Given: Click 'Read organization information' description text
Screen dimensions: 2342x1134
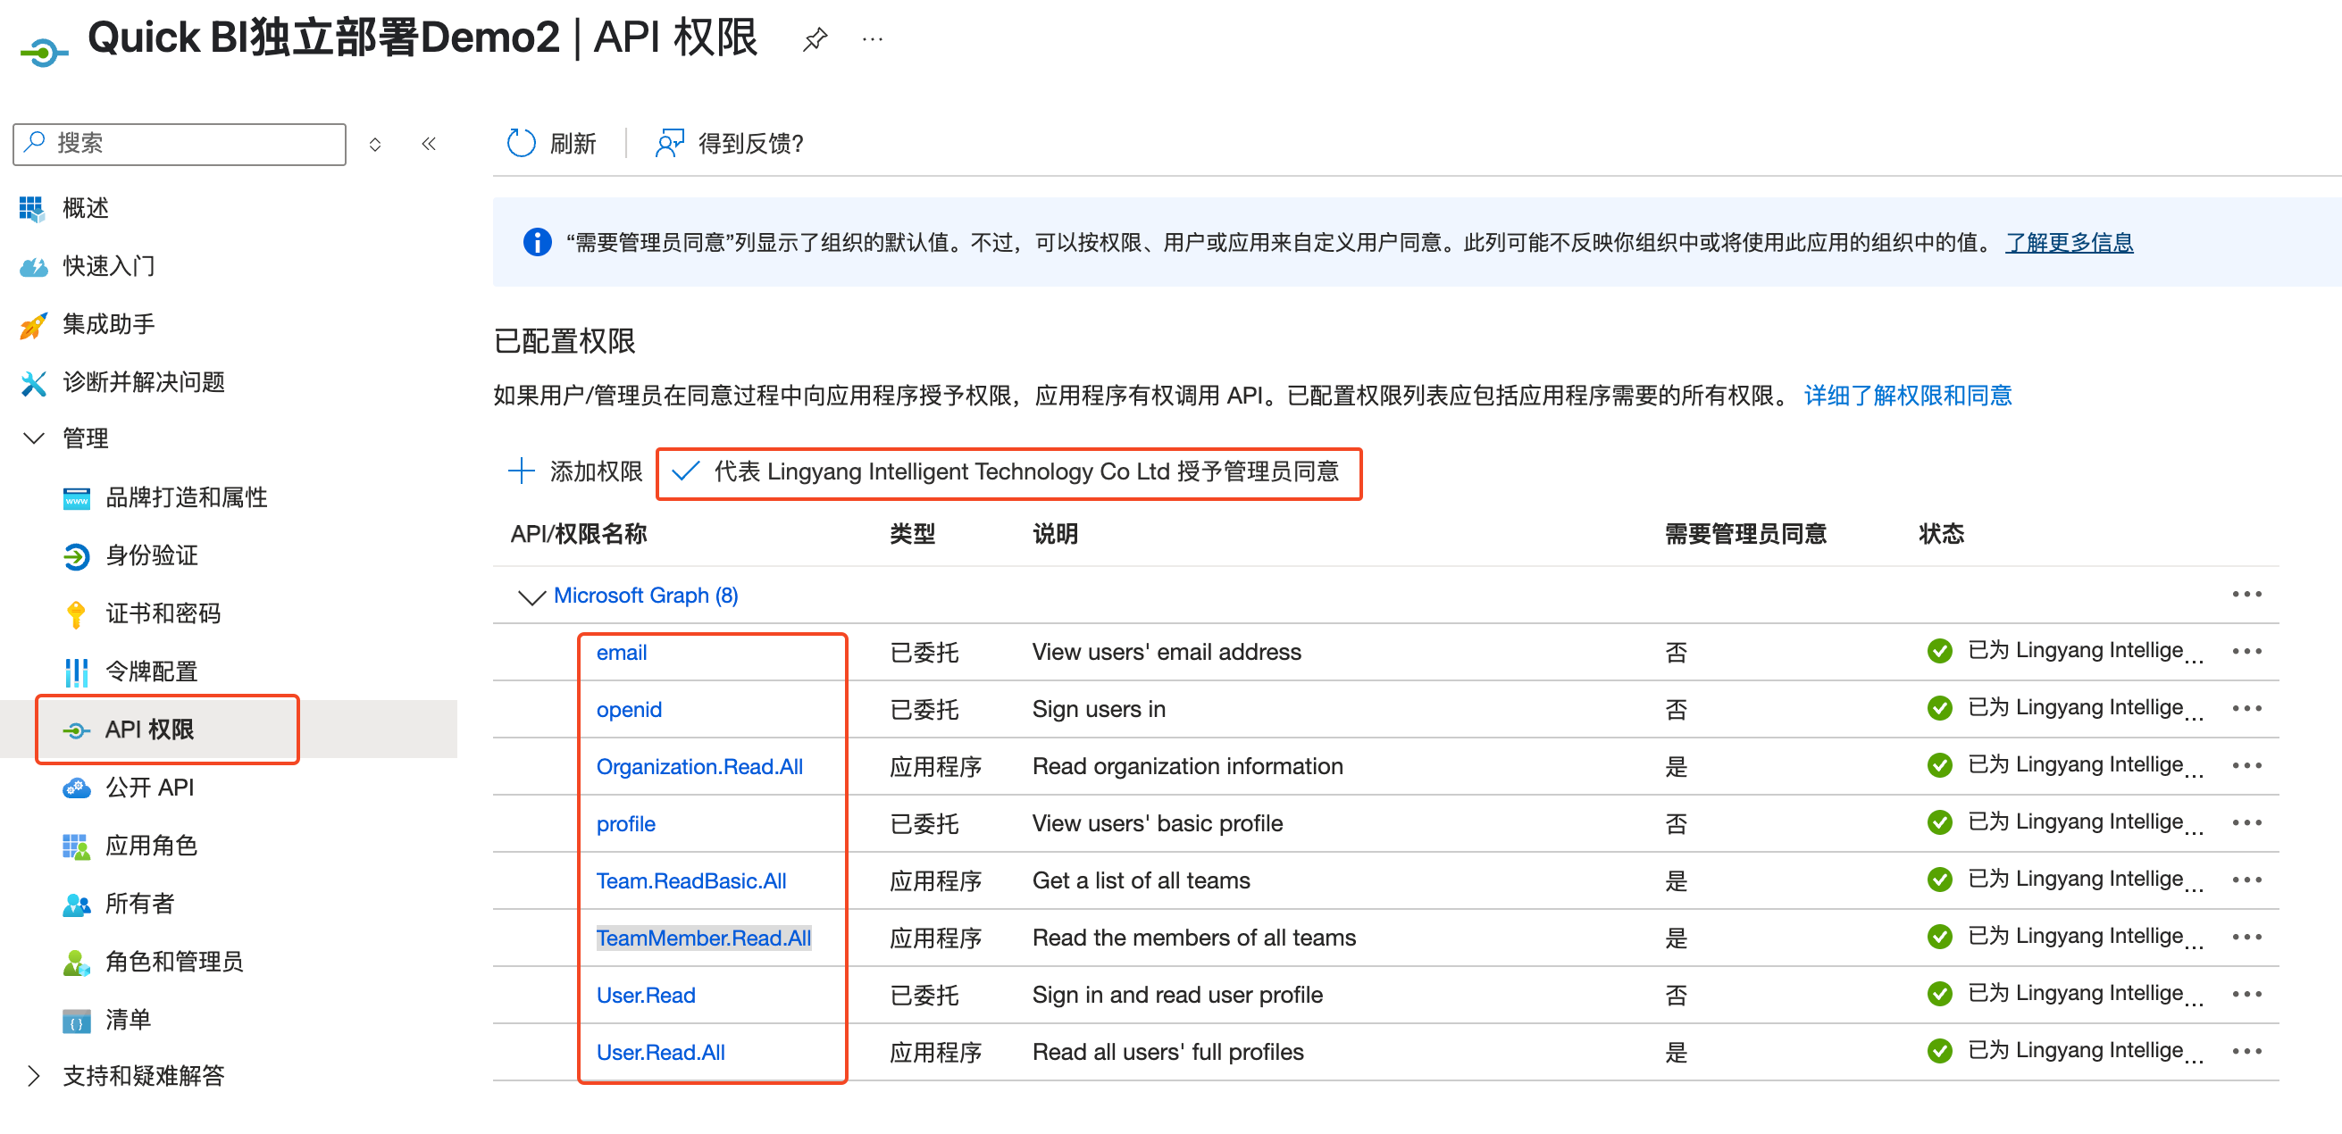Looking at the screenshot, I should tap(1186, 766).
